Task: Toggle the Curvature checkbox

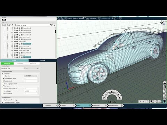Action: 3,86
